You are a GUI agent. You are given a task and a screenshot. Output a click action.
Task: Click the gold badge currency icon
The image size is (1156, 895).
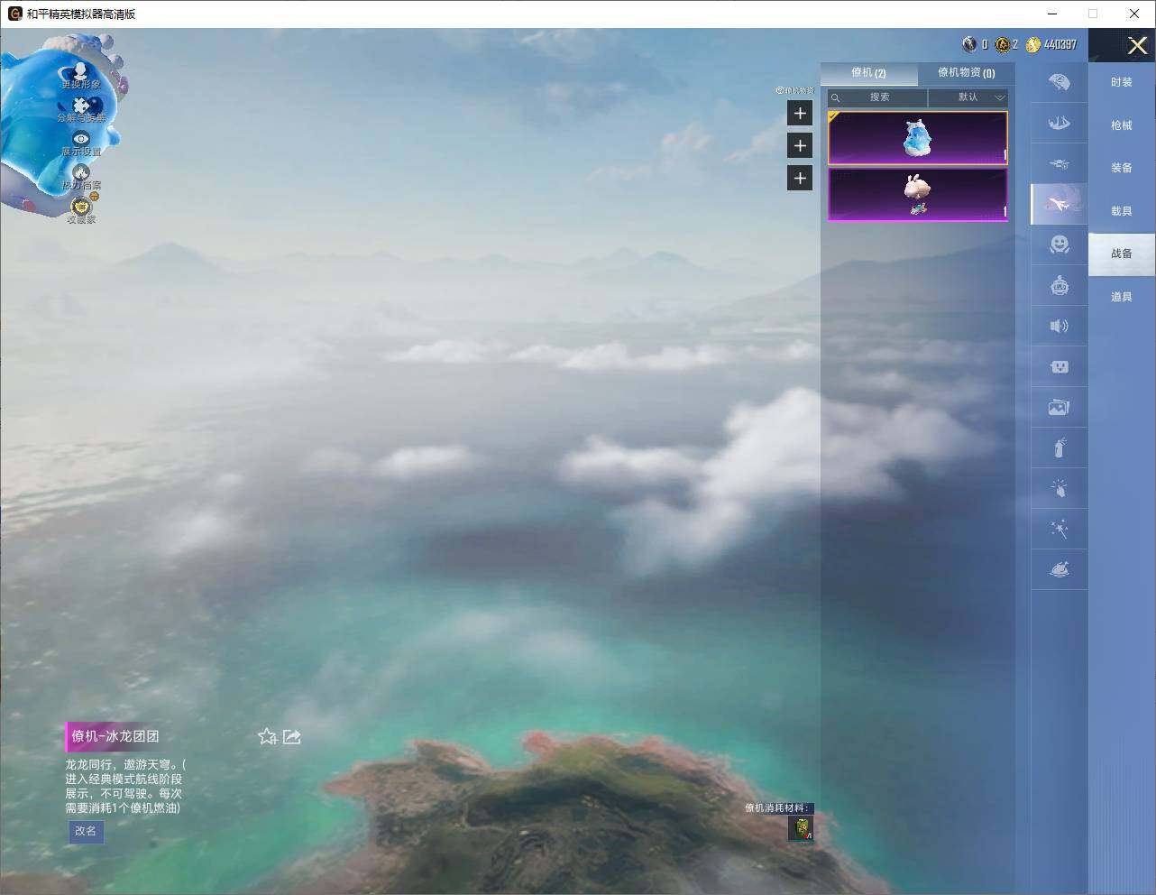tap(1002, 44)
